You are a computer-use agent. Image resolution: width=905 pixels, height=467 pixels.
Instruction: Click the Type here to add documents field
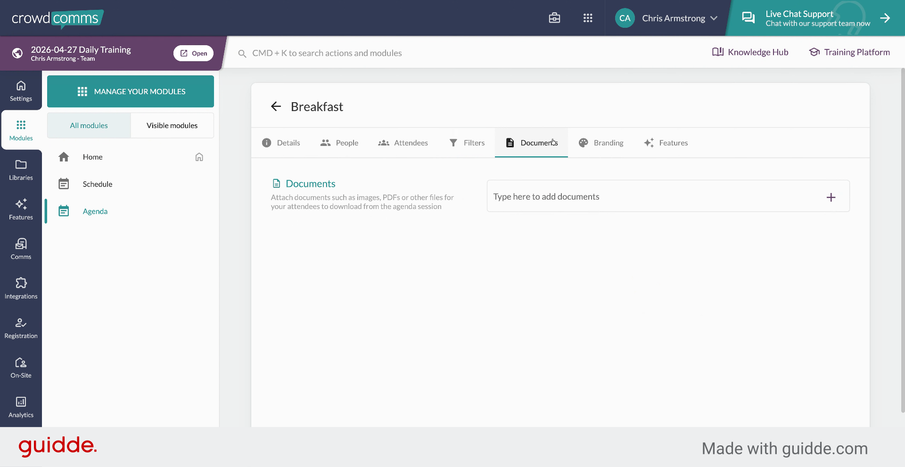click(x=668, y=196)
